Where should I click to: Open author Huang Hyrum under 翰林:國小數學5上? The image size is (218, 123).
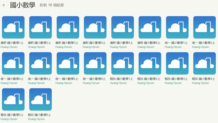(9, 119)
